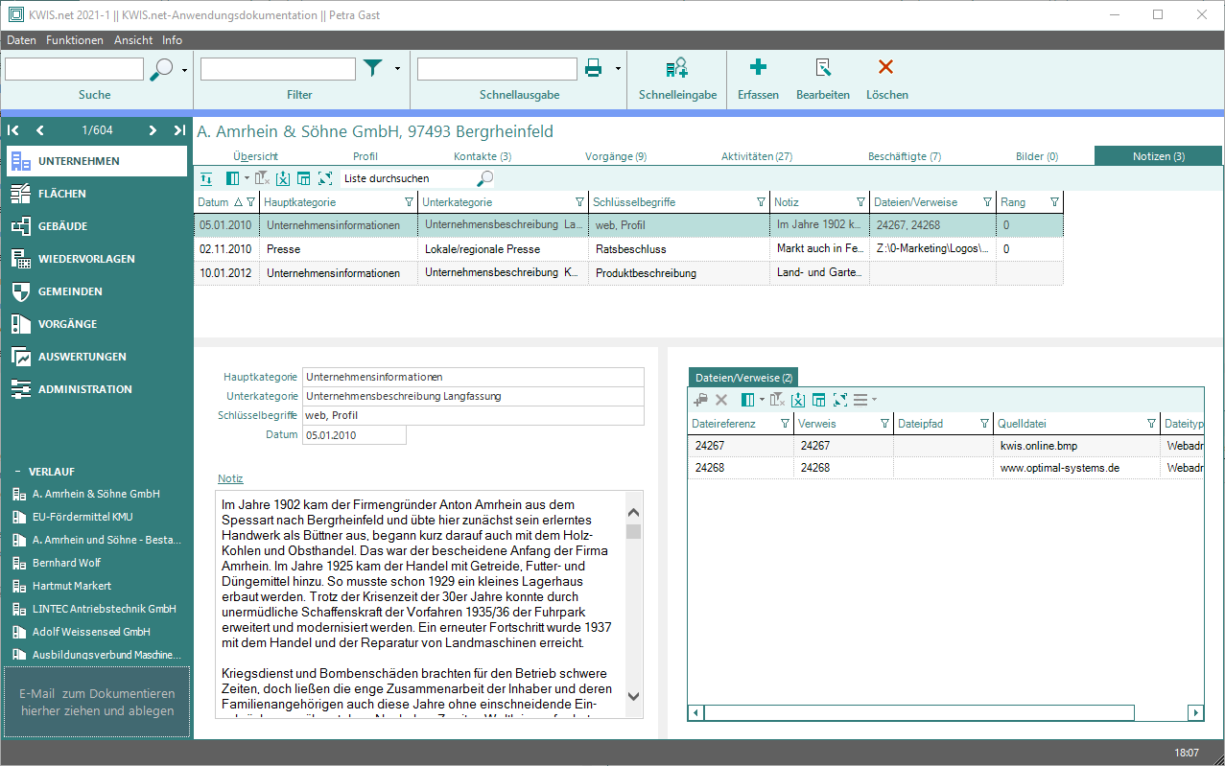Open the Funktionen menu
This screenshot has width=1225, height=766.
[75, 40]
